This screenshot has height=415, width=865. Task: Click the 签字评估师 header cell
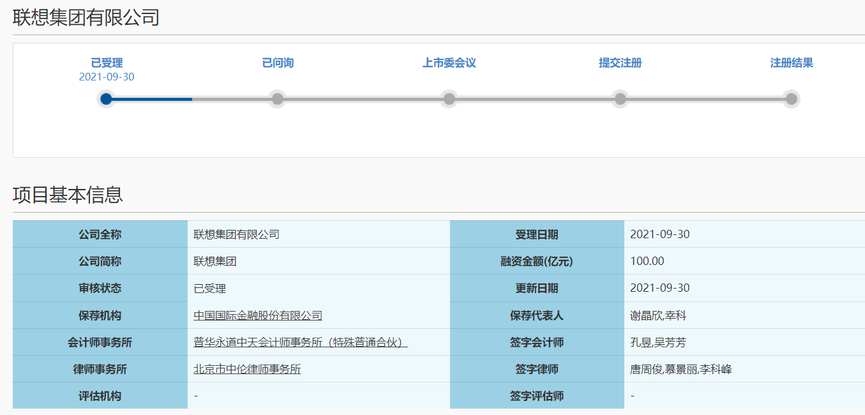pos(537,396)
